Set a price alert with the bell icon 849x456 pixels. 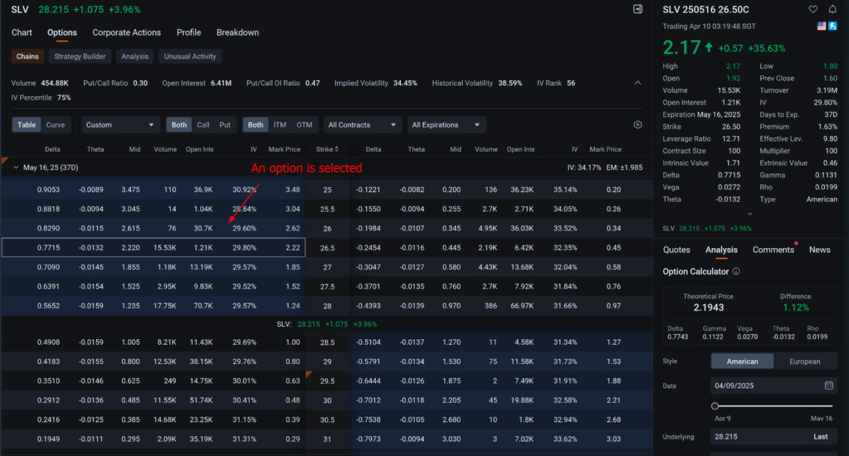pos(833,9)
